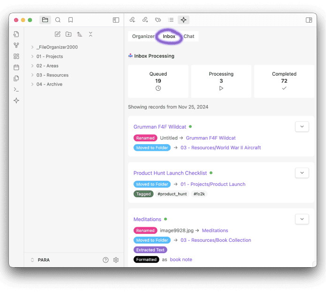Viewport: 326px width, 293px height.
Task: Open the outgoing links icon
Action: 145,20
